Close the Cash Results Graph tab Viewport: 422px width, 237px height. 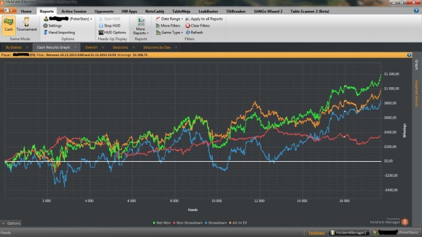(x=75, y=48)
